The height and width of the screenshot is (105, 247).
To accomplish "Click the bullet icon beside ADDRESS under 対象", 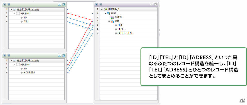I will [x=116, y=33].
